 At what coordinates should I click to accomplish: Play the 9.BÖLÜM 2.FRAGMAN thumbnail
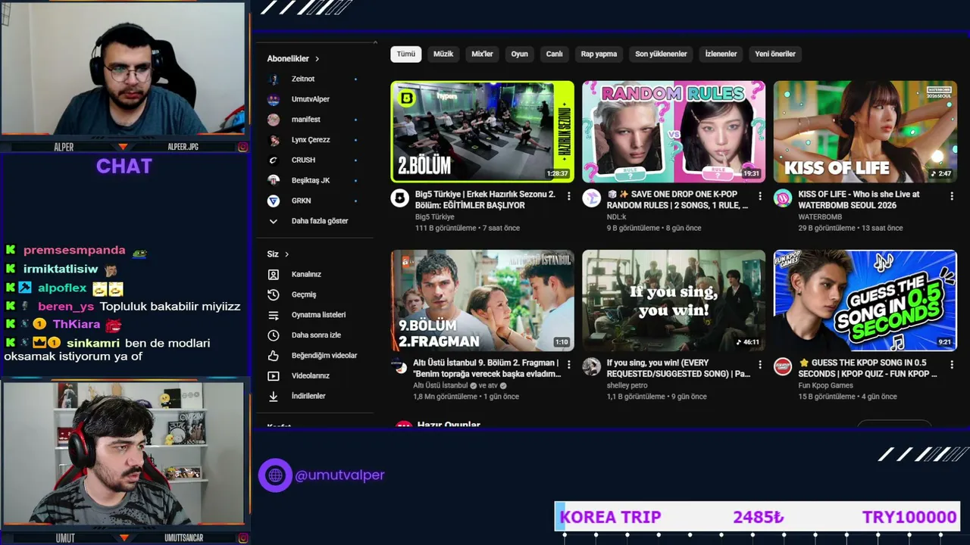click(482, 301)
